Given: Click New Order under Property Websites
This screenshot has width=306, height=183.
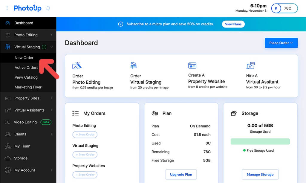Looking at the screenshot, I should pyautogui.click(x=85, y=175).
